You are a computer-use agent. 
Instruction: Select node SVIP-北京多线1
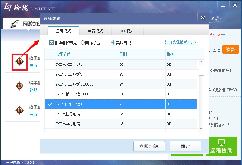point(121,65)
